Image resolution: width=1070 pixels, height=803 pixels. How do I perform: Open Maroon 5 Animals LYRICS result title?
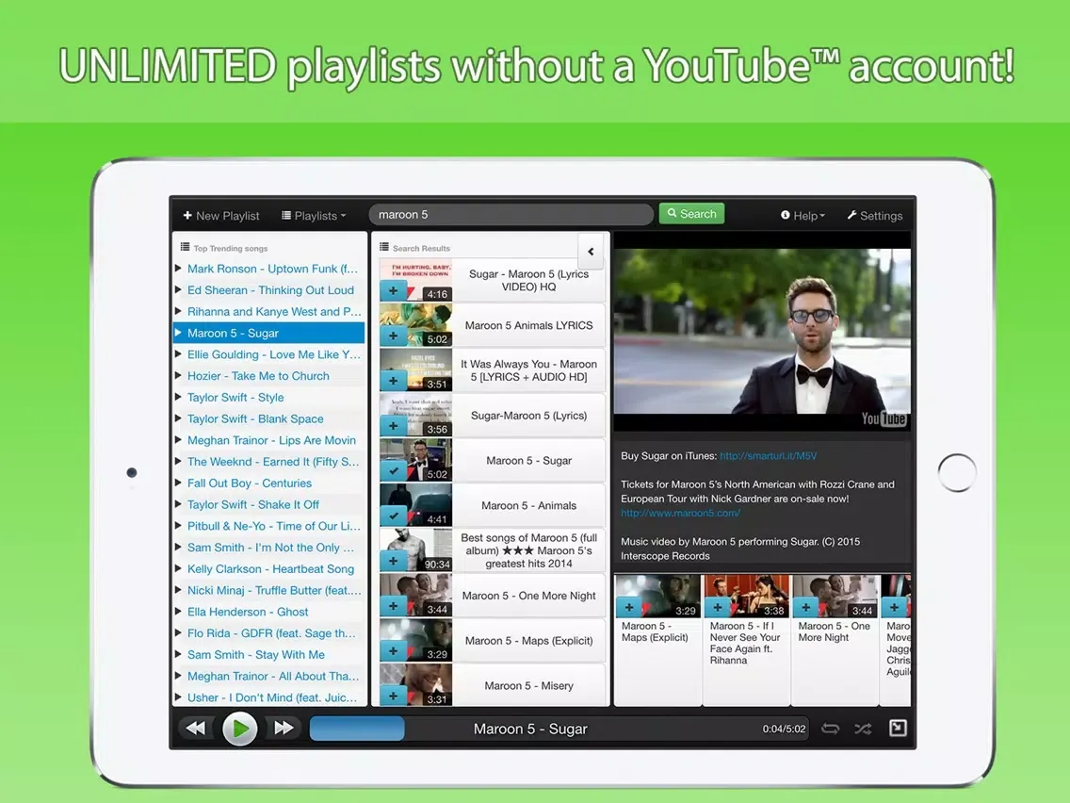point(528,326)
